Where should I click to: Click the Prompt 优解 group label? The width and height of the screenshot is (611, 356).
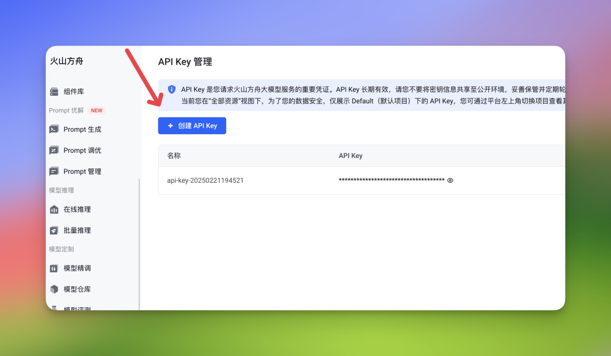tap(66, 110)
